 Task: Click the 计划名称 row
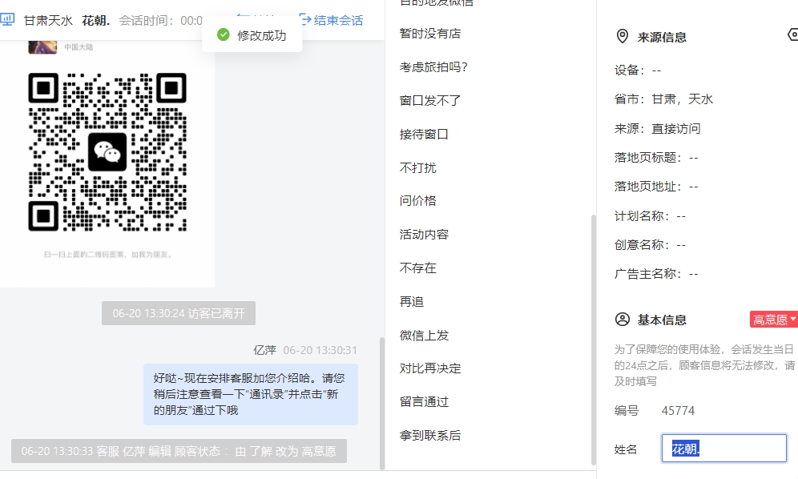point(651,216)
